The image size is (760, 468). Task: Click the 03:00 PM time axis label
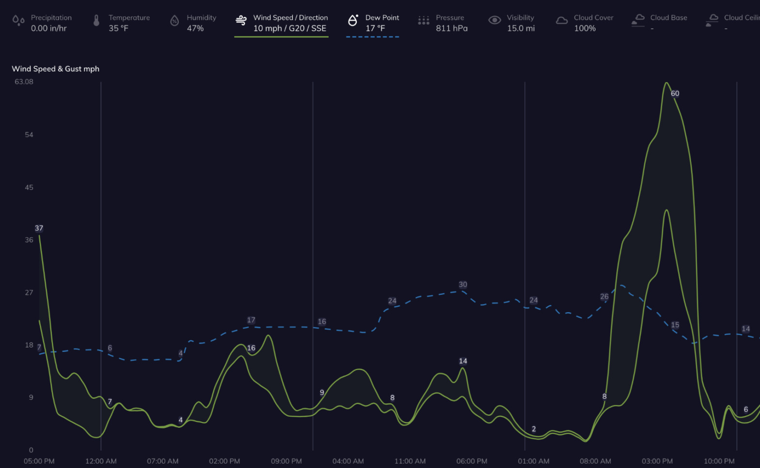(x=657, y=461)
